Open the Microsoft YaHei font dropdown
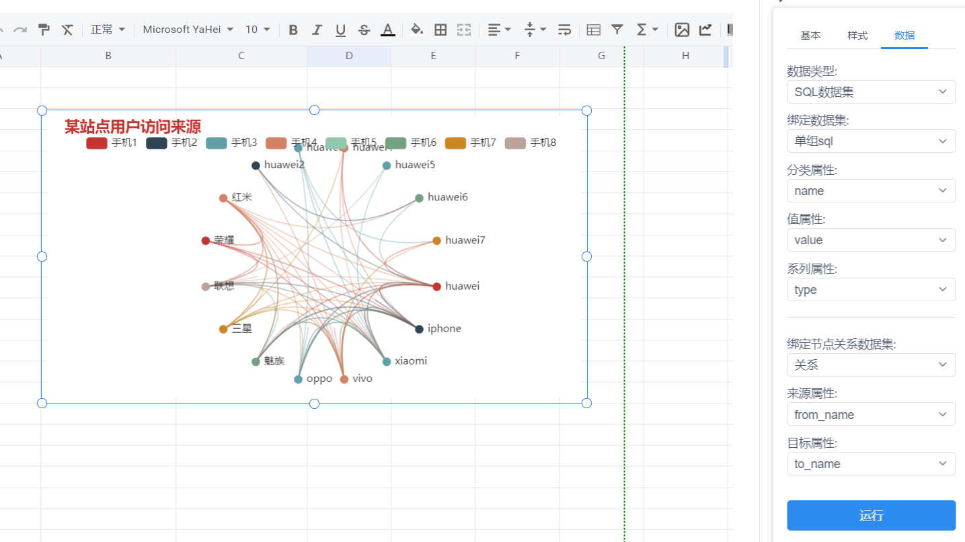Image resolution: width=965 pixels, height=542 pixels. pyautogui.click(x=188, y=30)
